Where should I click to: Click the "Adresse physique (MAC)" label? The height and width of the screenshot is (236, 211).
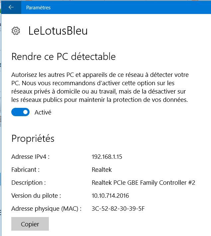[x=46, y=209]
